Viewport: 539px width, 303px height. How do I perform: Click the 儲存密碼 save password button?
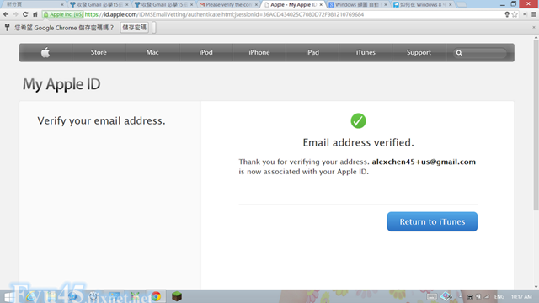[135, 28]
